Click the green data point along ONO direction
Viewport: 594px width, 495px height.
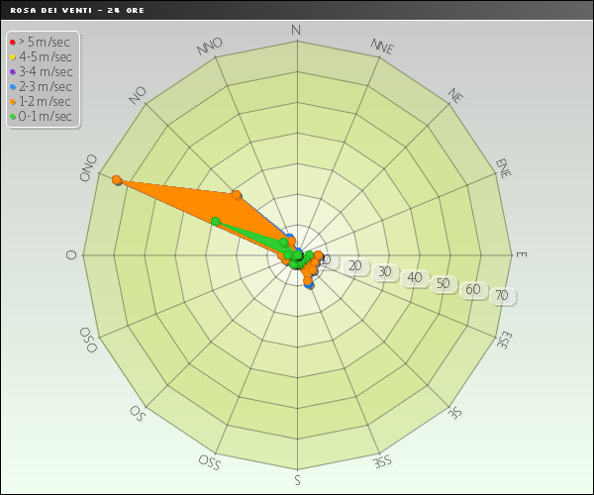tap(215, 221)
